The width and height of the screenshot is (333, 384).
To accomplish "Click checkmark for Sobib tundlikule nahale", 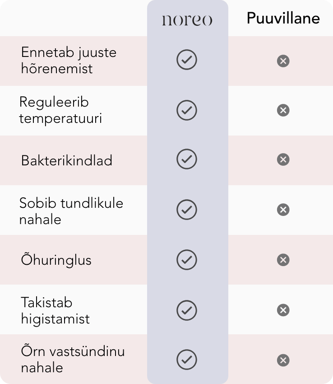I will tap(187, 210).
